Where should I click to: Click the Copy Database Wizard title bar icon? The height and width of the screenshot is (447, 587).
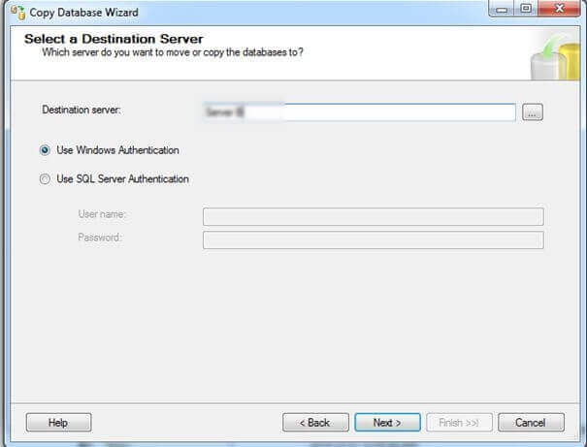14,12
